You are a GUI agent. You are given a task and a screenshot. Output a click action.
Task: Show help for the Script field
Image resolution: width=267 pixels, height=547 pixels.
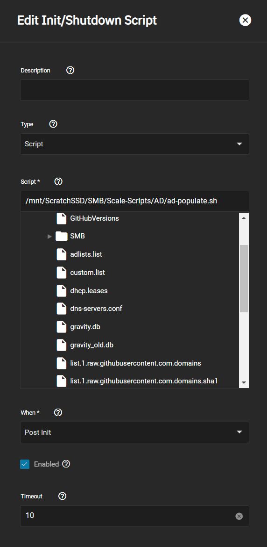point(58,181)
